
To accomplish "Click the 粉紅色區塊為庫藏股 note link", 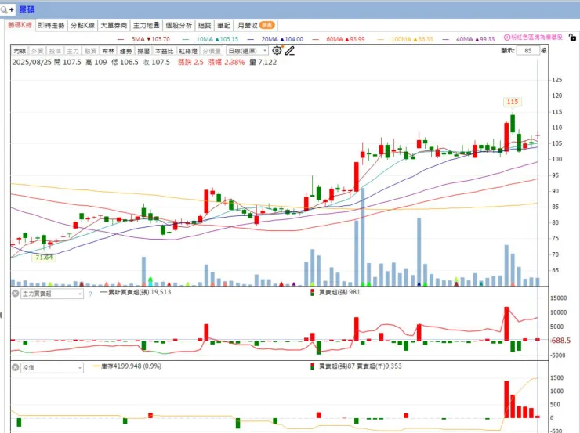I will (x=537, y=38).
